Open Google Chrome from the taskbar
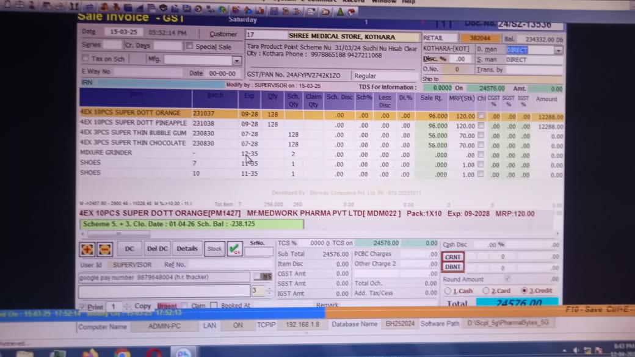The image size is (635, 357). pyautogui.click(x=122, y=353)
